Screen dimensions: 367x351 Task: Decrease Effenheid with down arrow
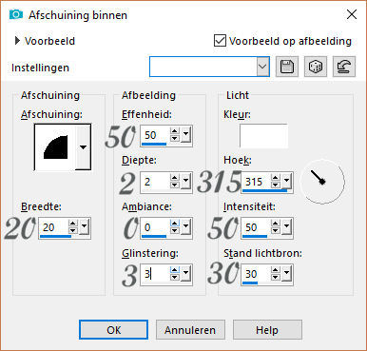click(174, 139)
